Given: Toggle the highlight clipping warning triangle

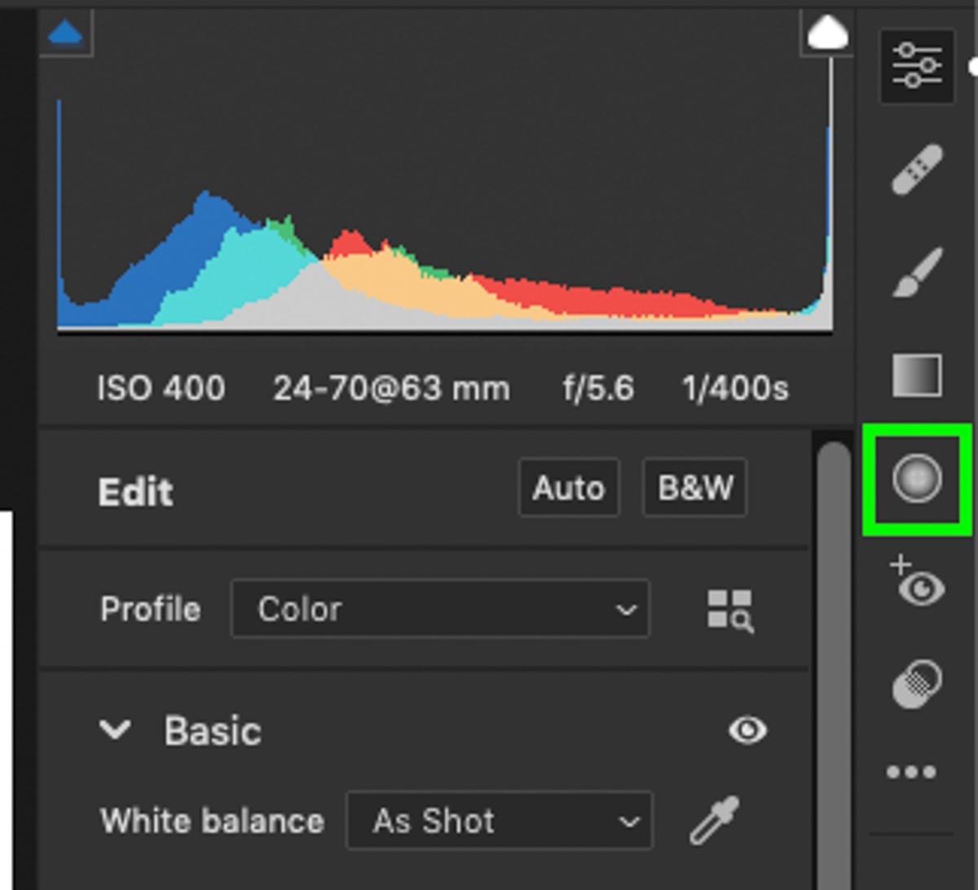Looking at the screenshot, I should click(x=827, y=33).
